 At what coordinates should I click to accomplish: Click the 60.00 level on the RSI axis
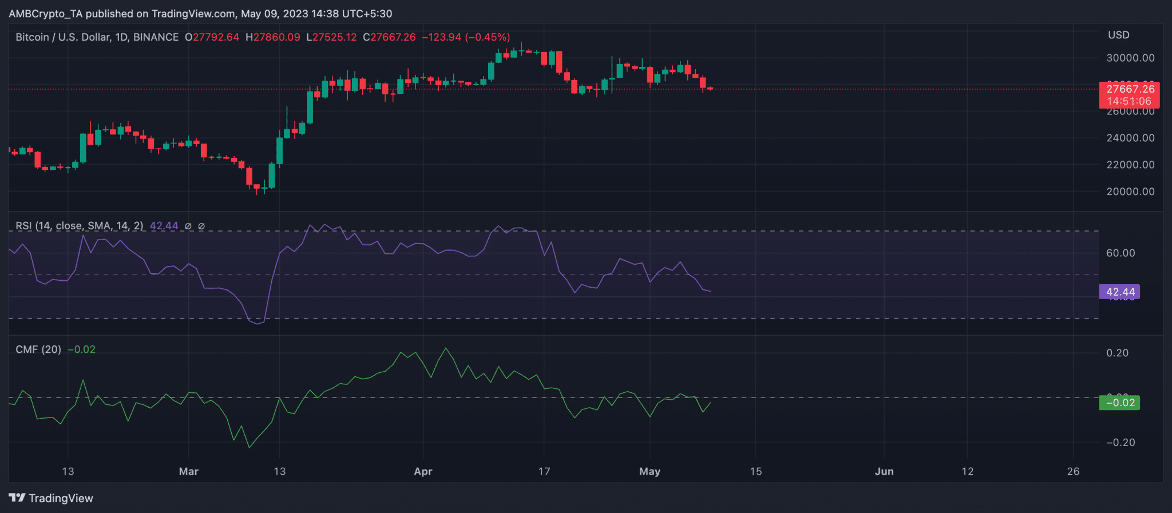[1120, 253]
